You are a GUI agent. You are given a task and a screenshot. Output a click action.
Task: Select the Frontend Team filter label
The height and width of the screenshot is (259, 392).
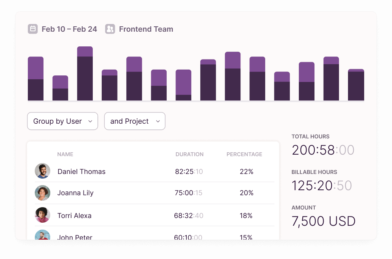pos(146,29)
